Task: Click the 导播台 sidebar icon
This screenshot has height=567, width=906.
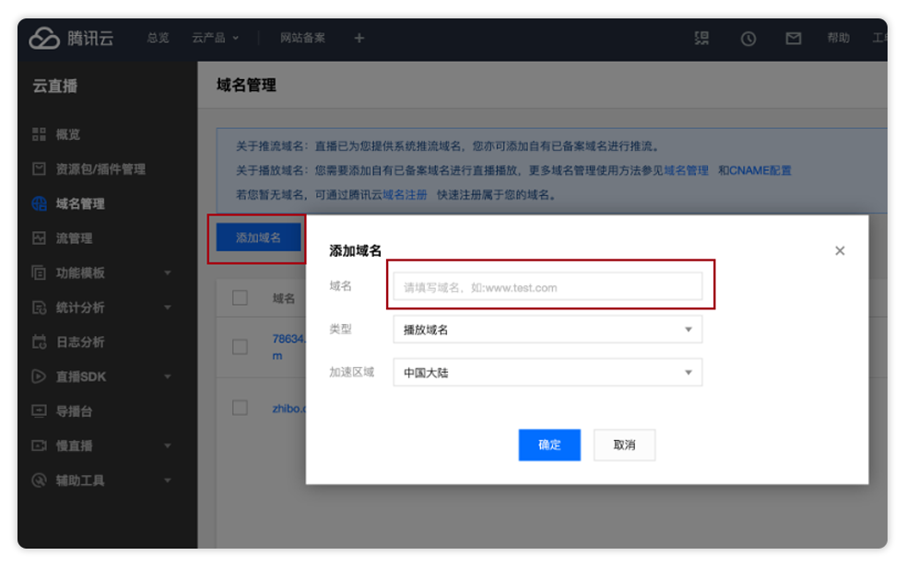Action: coord(39,411)
